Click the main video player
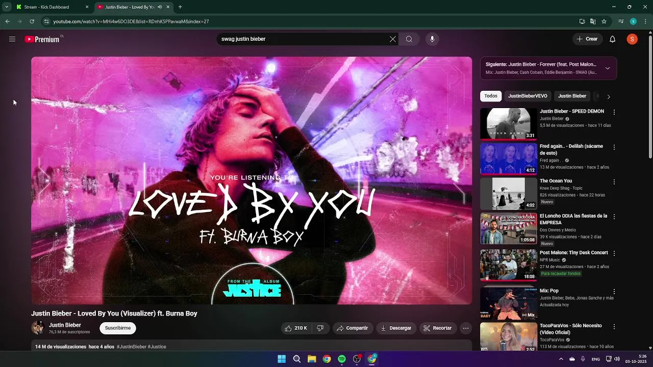 252,180
